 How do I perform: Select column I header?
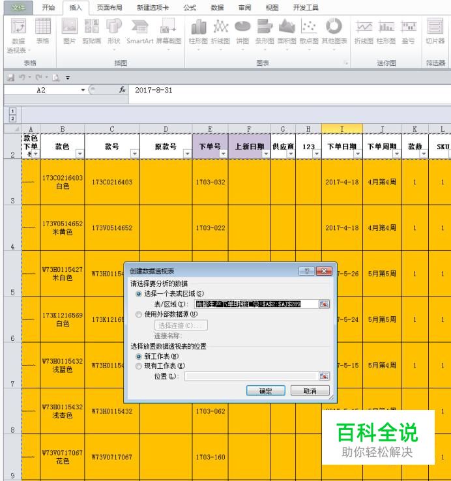pos(342,129)
